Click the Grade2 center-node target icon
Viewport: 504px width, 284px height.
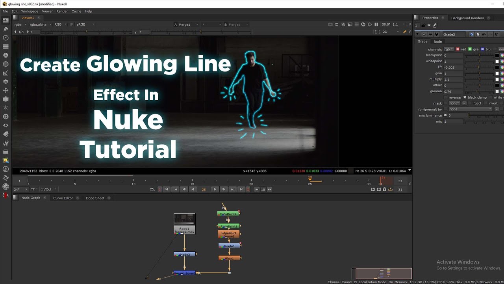coord(424,34)
